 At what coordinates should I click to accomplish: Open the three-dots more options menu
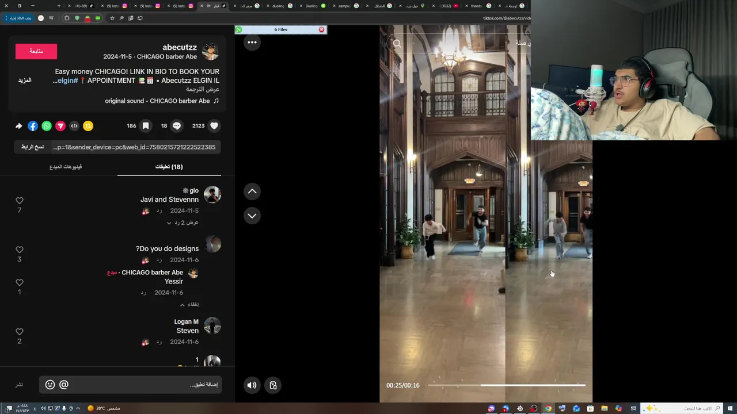252,42
